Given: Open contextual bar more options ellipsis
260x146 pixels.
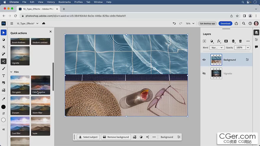Looking at the screenshot, I should click(x=154, y=137).
